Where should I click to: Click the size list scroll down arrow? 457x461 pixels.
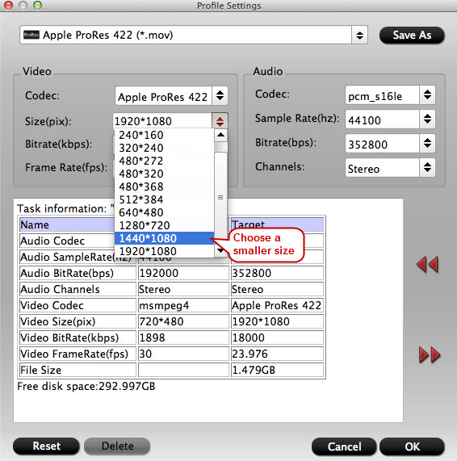point(220,251)
